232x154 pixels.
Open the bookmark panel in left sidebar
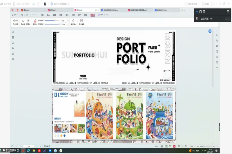(13, 32)
